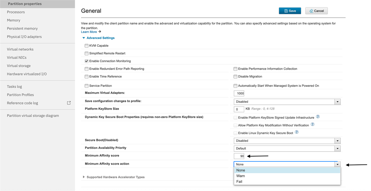This screenshot has width=371, height=191.
Task: Expand Supported Hardware Accelerator Types
Action: tap(113, 177)
